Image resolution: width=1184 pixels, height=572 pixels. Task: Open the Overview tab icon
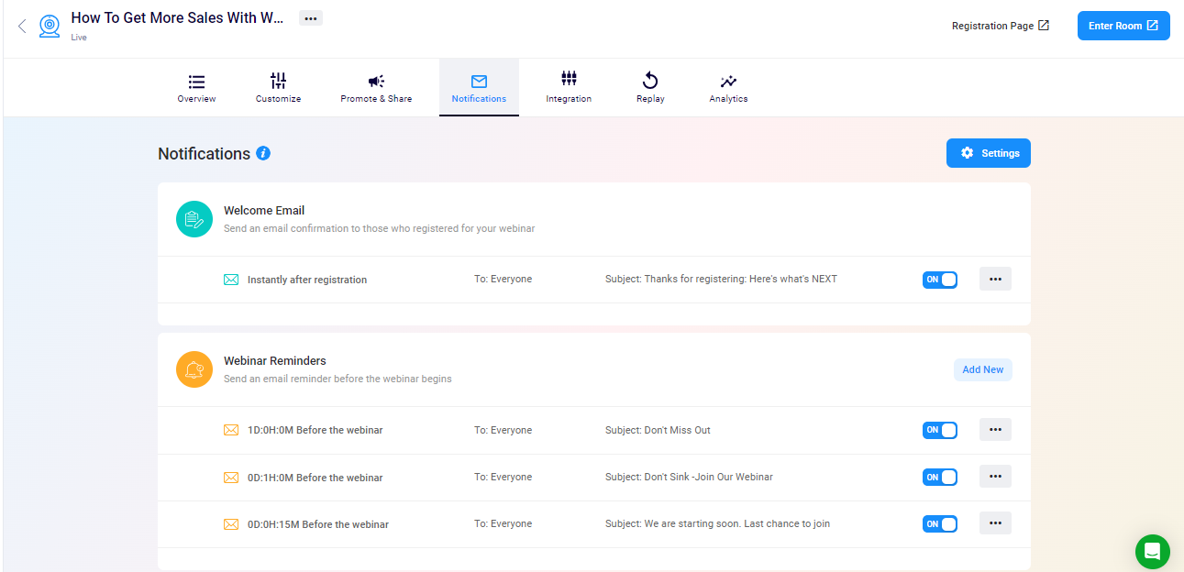(x=195, y=79)
